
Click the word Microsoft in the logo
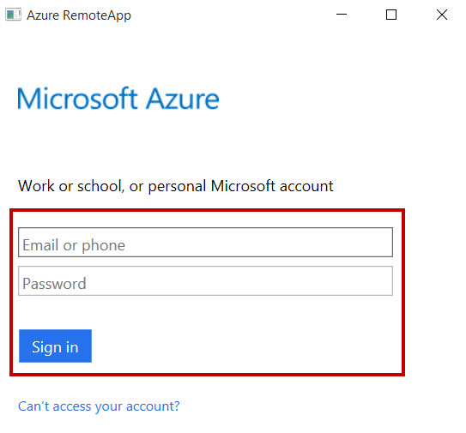click(77, 99)
